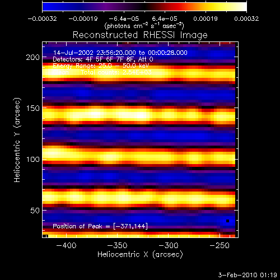Click the colorbar label "-6.4e-05"
Screen dimensions: 280x280
[x=124, y=18]
